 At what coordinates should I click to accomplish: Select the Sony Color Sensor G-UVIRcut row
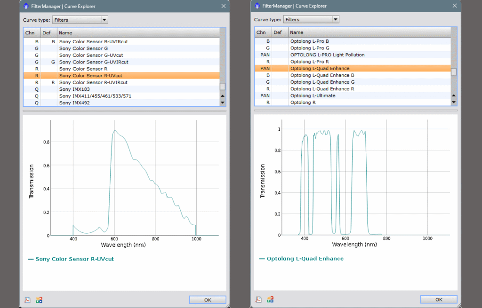pos(122,62)
